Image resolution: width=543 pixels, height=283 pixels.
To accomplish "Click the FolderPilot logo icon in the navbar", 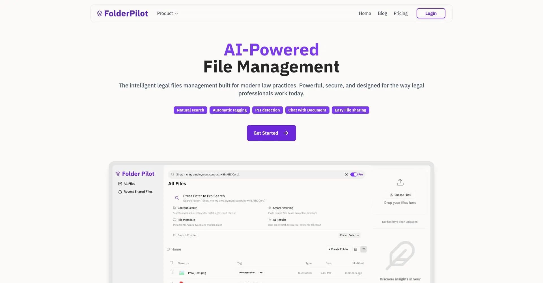I will tap(100, 13).
